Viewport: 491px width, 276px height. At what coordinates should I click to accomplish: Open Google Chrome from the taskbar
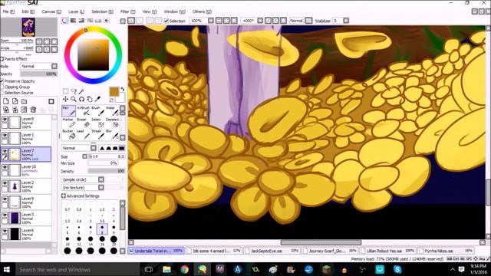184,269
